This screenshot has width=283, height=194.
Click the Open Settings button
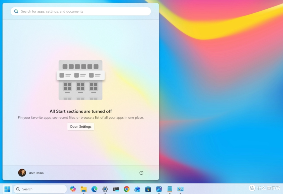pos(81,127)
